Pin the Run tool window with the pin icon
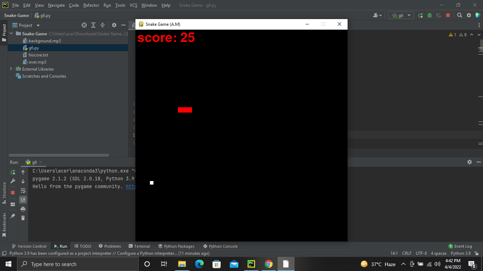 pos(12,215)
